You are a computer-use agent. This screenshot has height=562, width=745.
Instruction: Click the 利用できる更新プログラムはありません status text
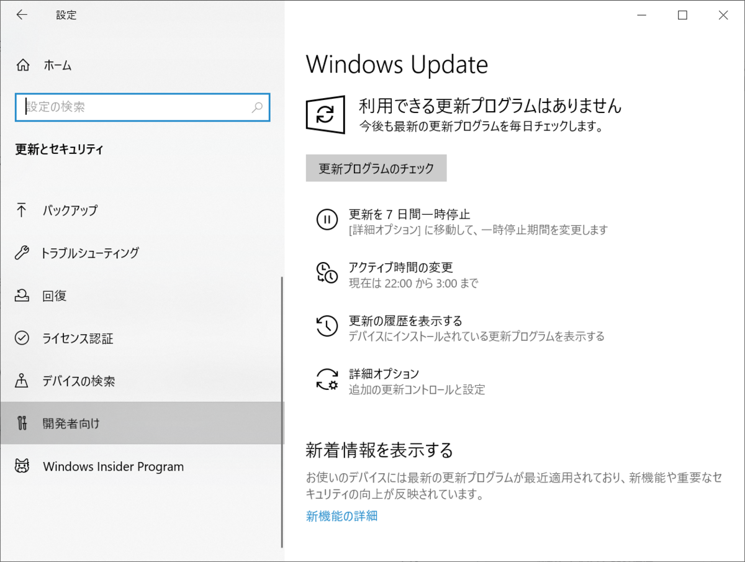pos(490,106)
